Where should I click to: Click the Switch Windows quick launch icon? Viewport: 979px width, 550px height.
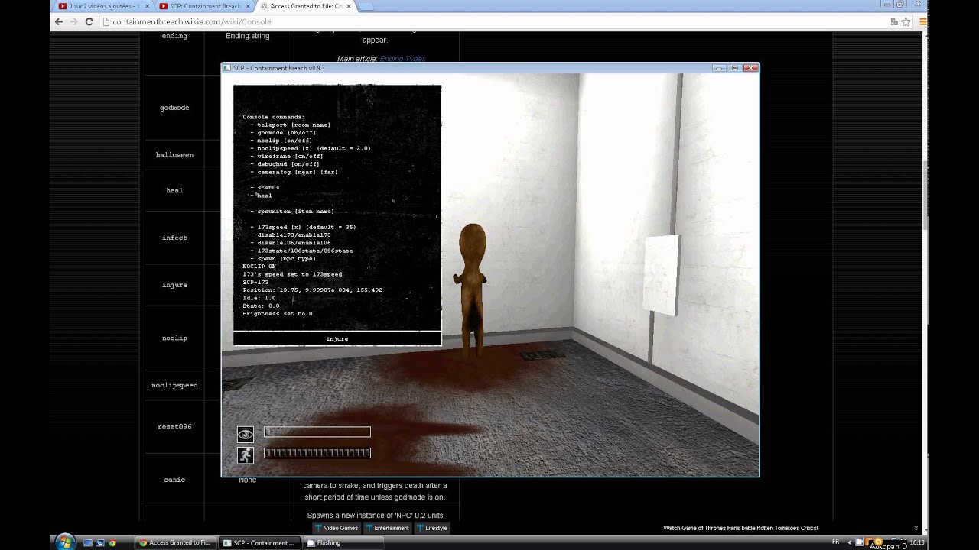coord(99,542)
